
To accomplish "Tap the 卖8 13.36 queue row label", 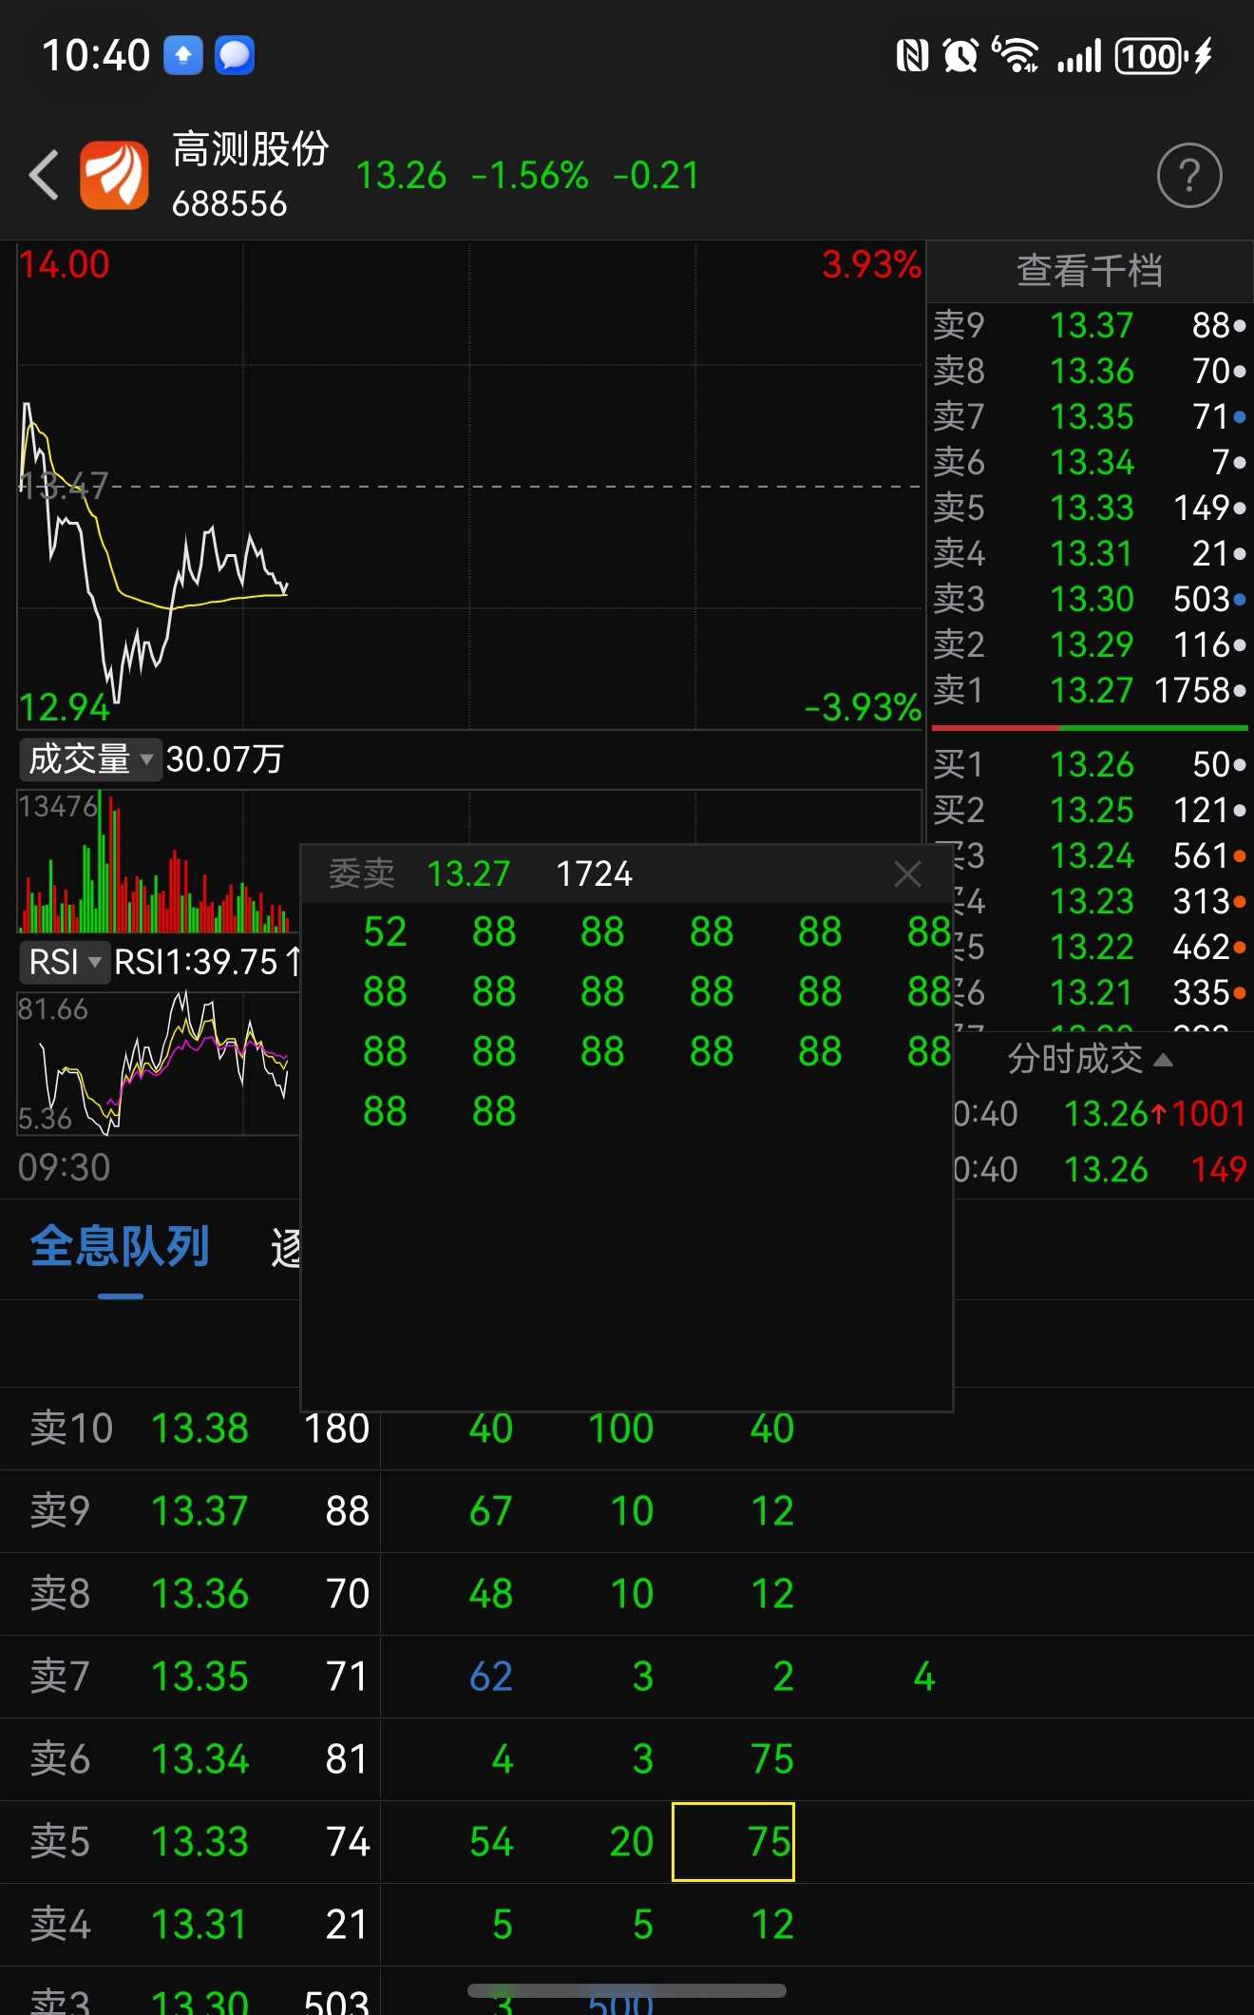I will (139, 1594).
